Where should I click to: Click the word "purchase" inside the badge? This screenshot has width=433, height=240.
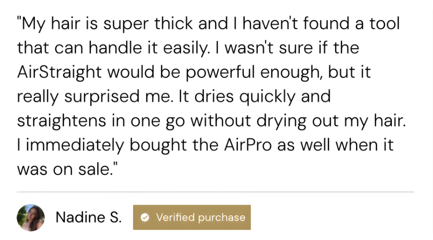221,218
